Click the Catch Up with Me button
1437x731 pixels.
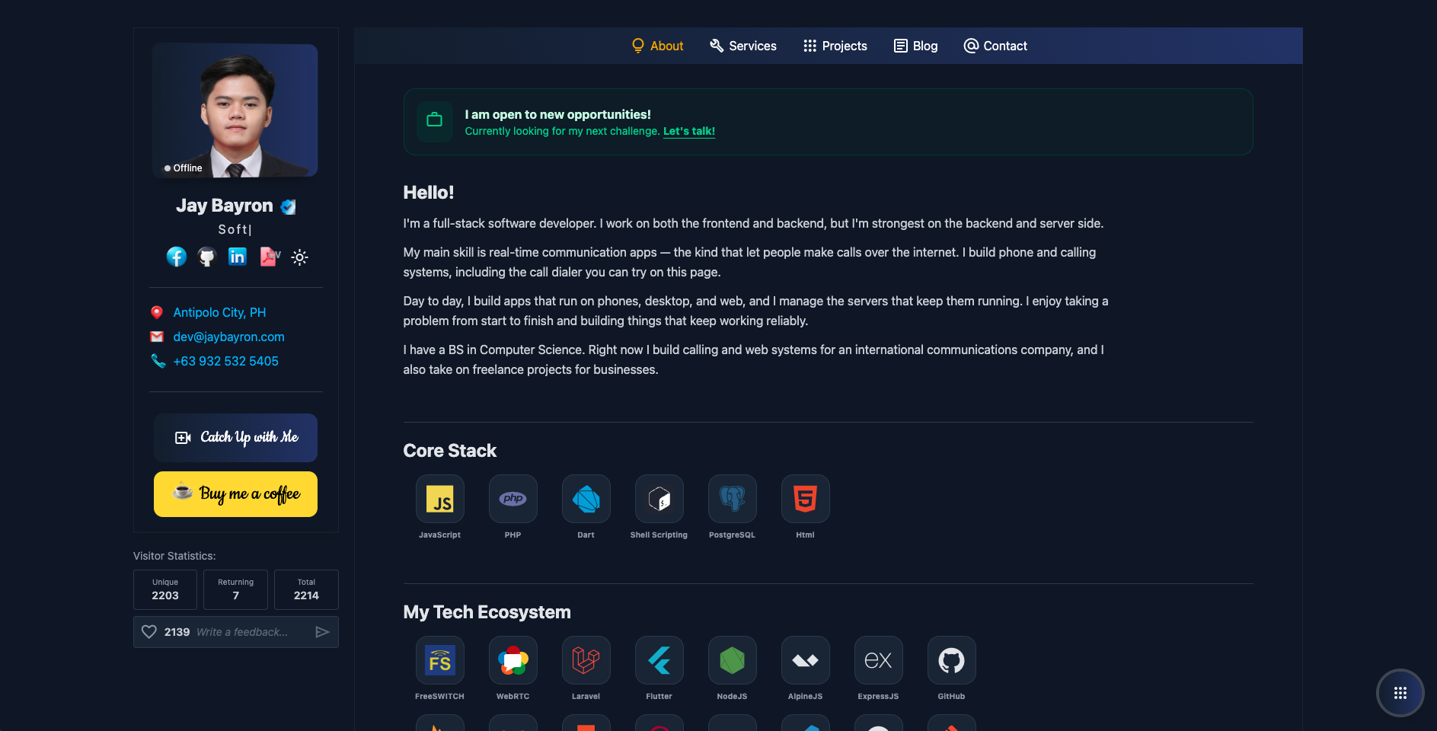pos(235,438)
